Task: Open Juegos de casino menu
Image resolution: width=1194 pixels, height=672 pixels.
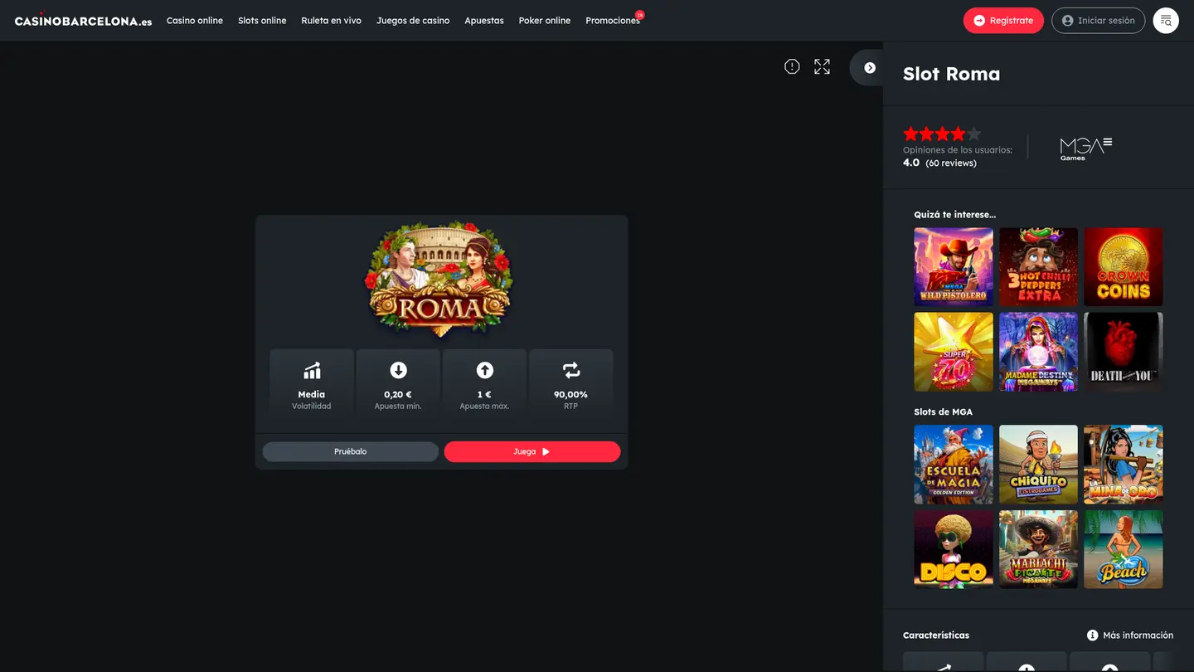Action: click(x=413, y=21)
